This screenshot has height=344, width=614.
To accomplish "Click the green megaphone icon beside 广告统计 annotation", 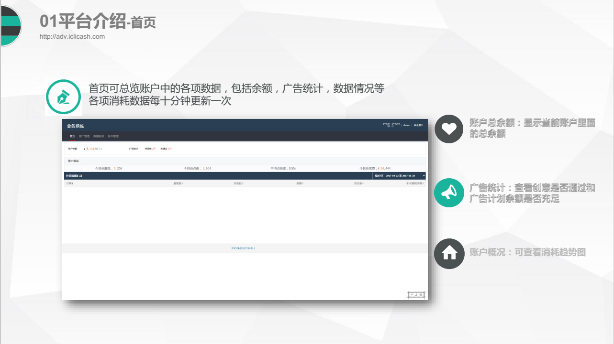I will click(448, 193).
